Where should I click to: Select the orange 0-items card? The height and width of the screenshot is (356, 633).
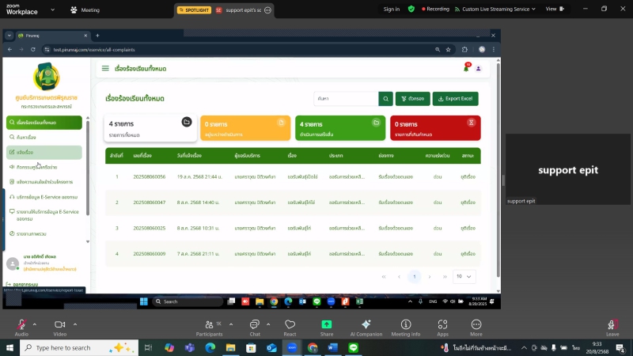(x=245, y=128)
